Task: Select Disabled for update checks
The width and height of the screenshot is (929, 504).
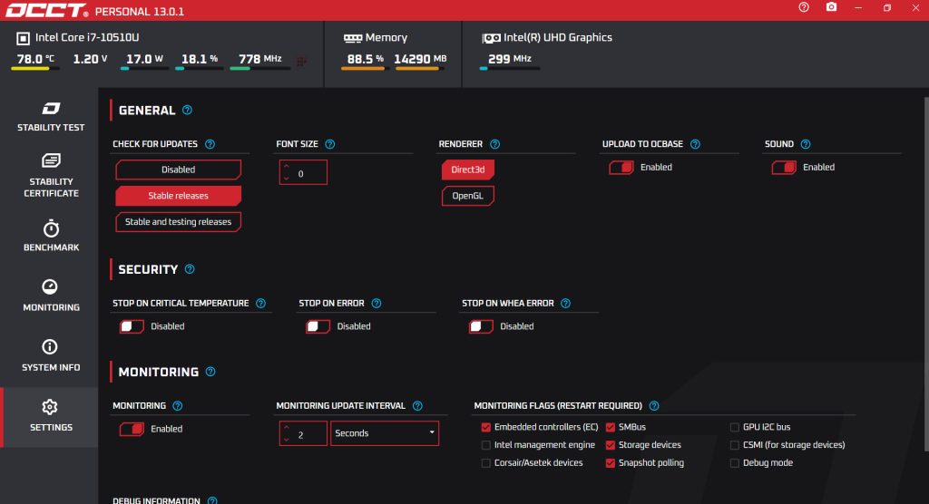Action: pyautogui.click(x=179, y=170)
